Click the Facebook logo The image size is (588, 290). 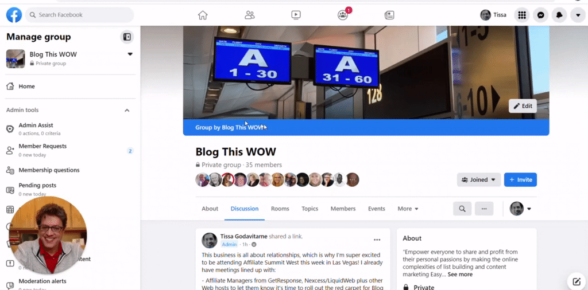14,15
